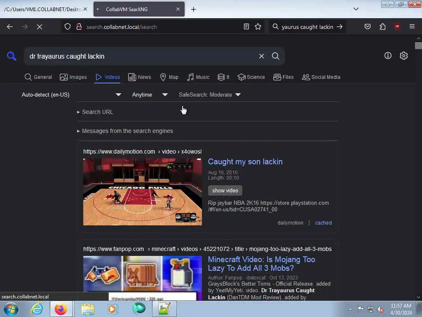Image resolution: width=422 pixels, height=317 pixels.
Task: Run search with the magnifier button
Action: [x=276, y=56]
